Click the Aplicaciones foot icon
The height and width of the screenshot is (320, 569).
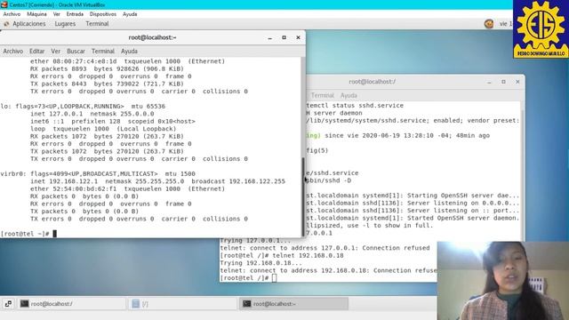click(6, 24)
